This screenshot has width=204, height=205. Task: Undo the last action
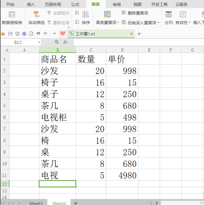tap(38, 34)
